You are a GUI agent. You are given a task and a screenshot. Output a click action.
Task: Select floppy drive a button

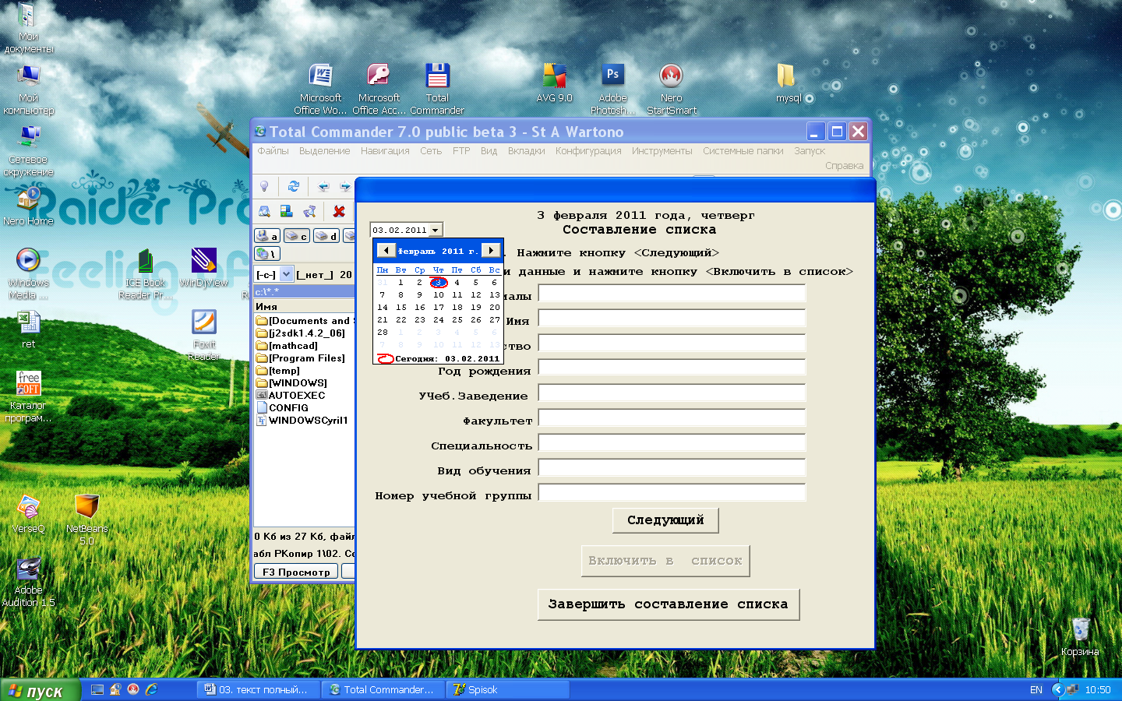(267, 235)
